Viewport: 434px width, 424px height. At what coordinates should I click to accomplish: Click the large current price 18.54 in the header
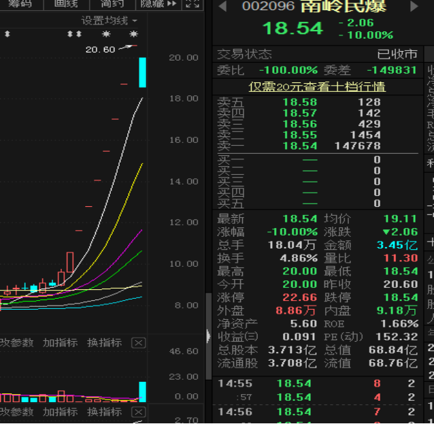[293, 29]
